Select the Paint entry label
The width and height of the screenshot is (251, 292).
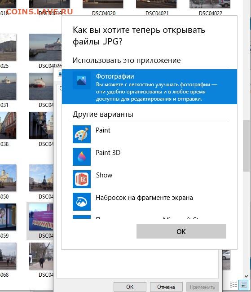click(103, 130)
